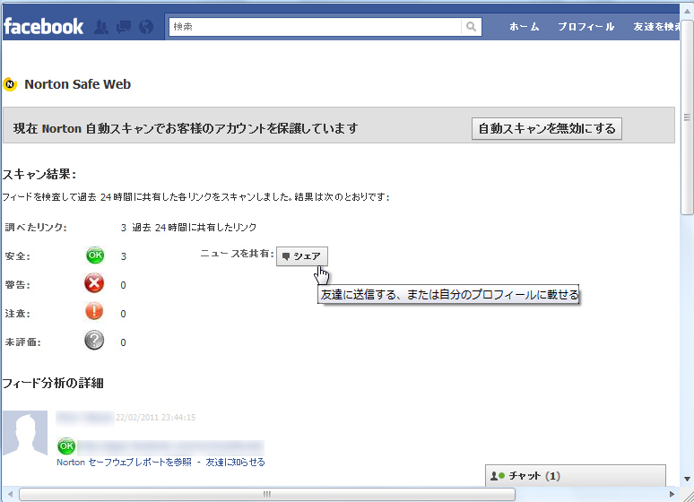Click the gray question mark icon beside 未評価

click(94, 341)
